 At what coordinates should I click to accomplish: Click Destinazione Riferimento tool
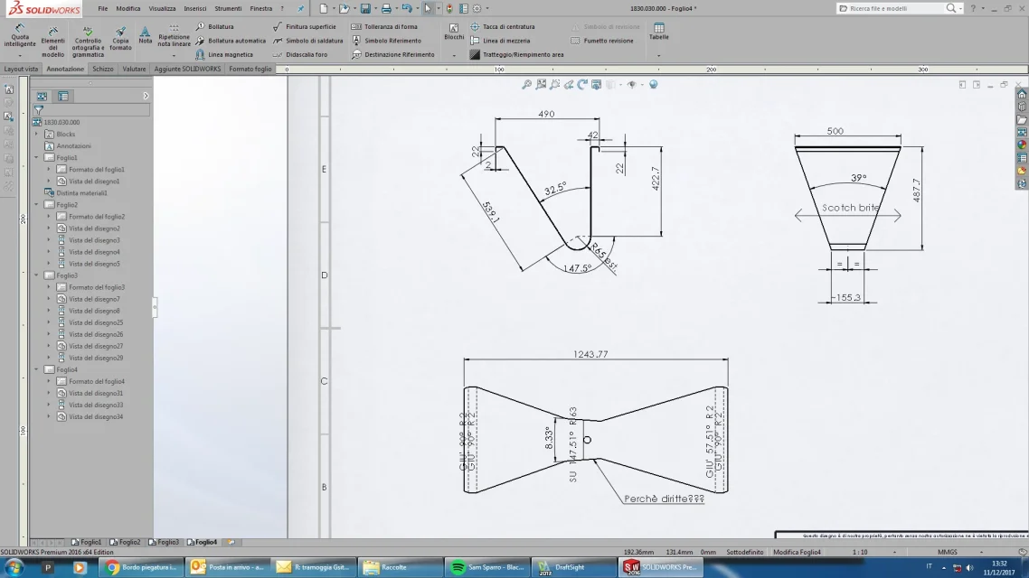tap(393, 55)
